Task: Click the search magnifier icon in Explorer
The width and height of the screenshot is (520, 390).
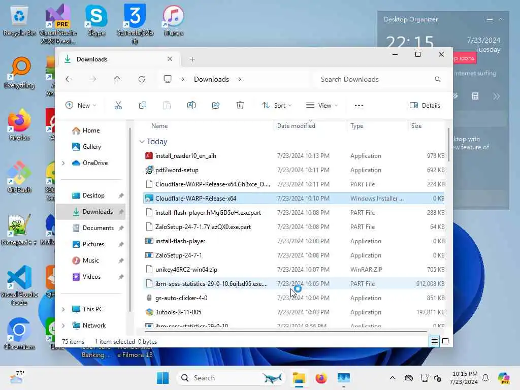Action: [437, 79]
